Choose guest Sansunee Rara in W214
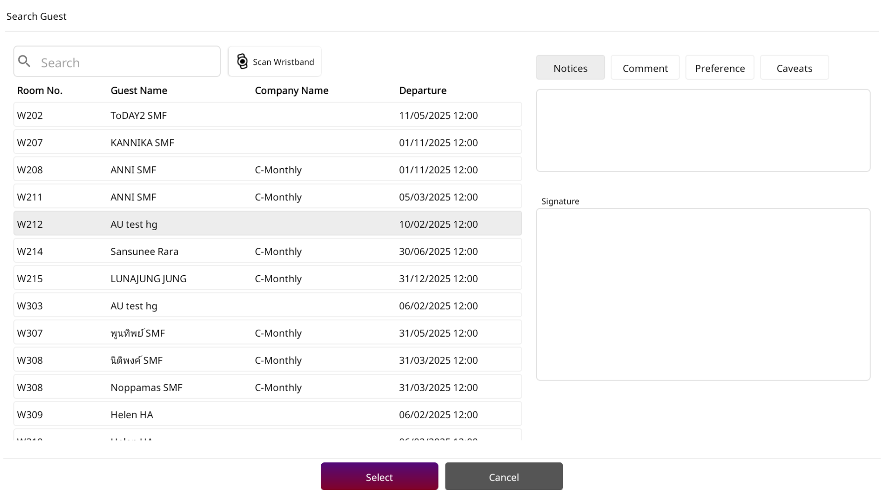 267,251
